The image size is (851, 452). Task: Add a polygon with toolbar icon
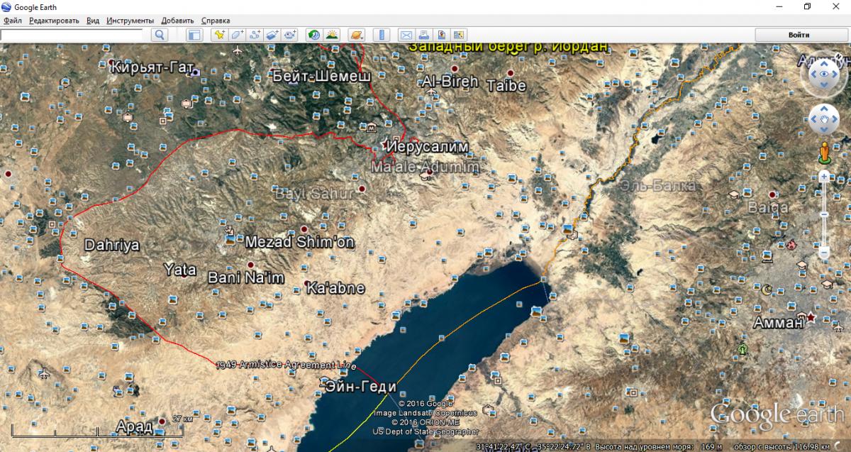click(x=237, y=35)
